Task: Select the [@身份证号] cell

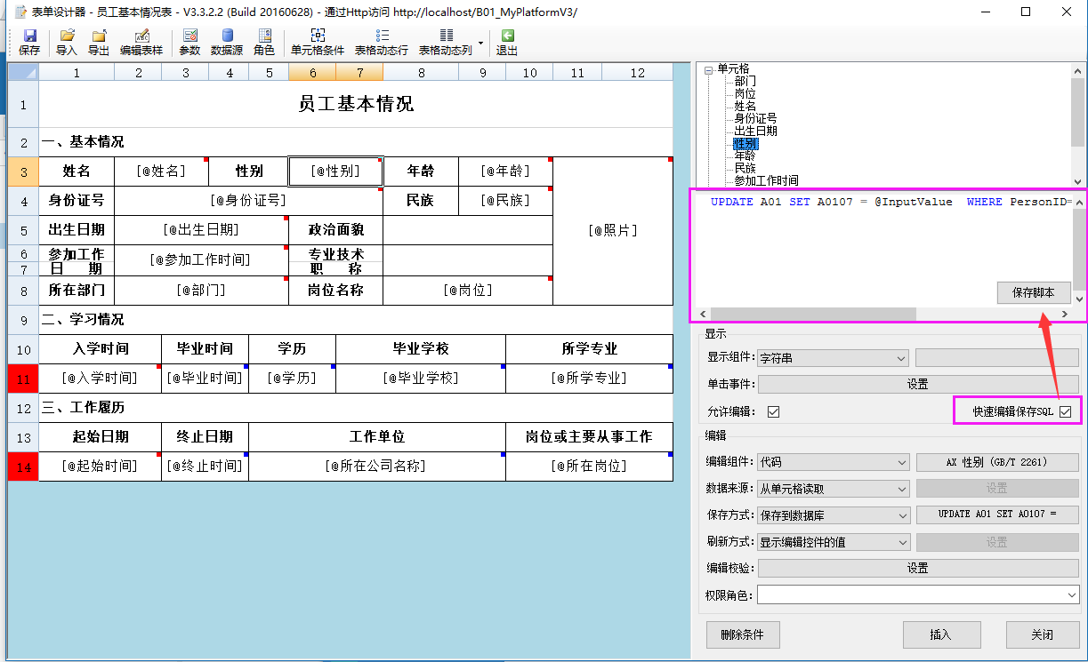Action: (248, 201)
